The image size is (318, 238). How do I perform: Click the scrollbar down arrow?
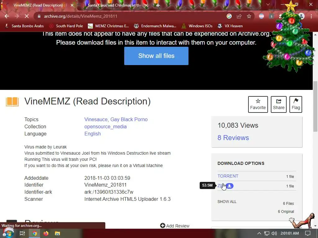click(316, 226)
